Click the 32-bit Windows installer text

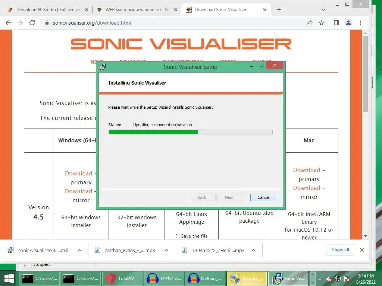coord(137,221)
